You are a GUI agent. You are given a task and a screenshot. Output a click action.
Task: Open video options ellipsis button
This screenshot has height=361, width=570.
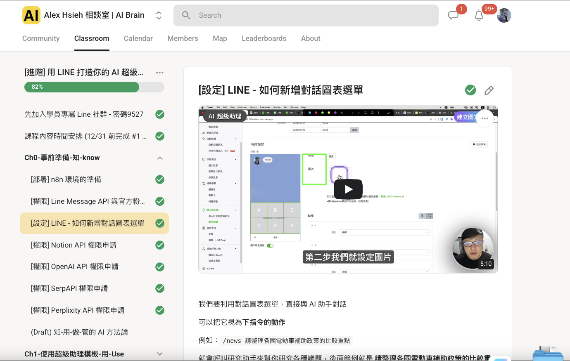click(x=485, y=118)
